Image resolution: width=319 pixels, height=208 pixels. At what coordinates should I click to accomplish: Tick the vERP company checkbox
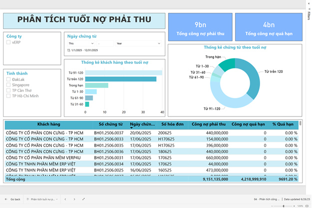point(8,42)
